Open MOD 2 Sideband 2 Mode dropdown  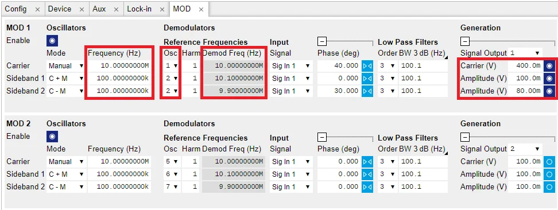66,187
